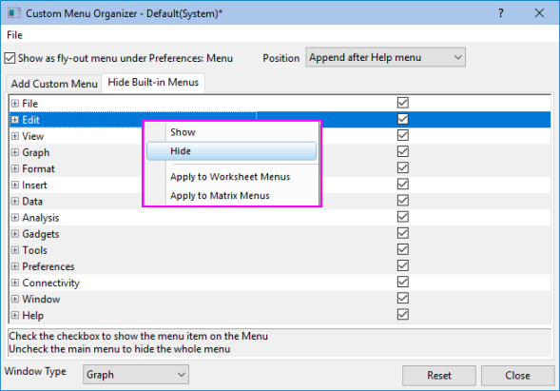This screenshot has width=560, height=391.
Task: Select the Gadgets row in list
Action: 280,234
